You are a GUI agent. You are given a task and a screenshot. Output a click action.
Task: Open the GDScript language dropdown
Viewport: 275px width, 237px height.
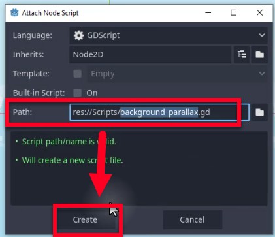(169, 35)
